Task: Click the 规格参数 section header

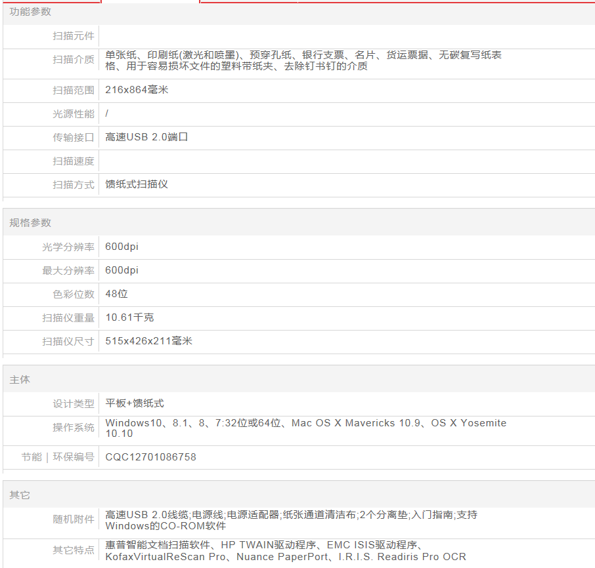Action: (x=30, y=223)
